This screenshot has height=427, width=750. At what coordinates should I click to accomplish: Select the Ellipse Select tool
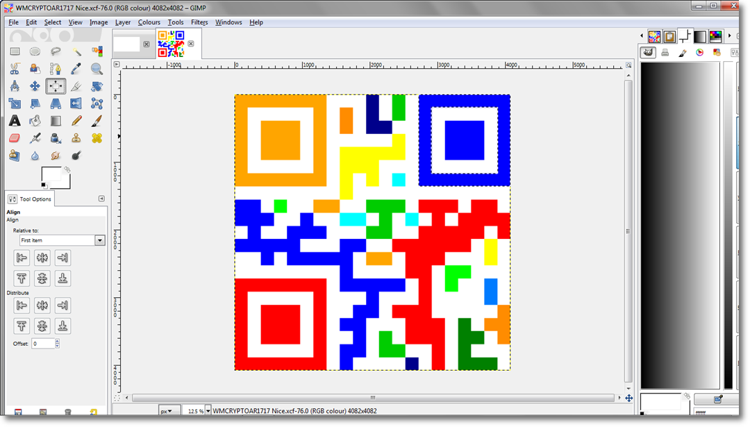[35, 51]
